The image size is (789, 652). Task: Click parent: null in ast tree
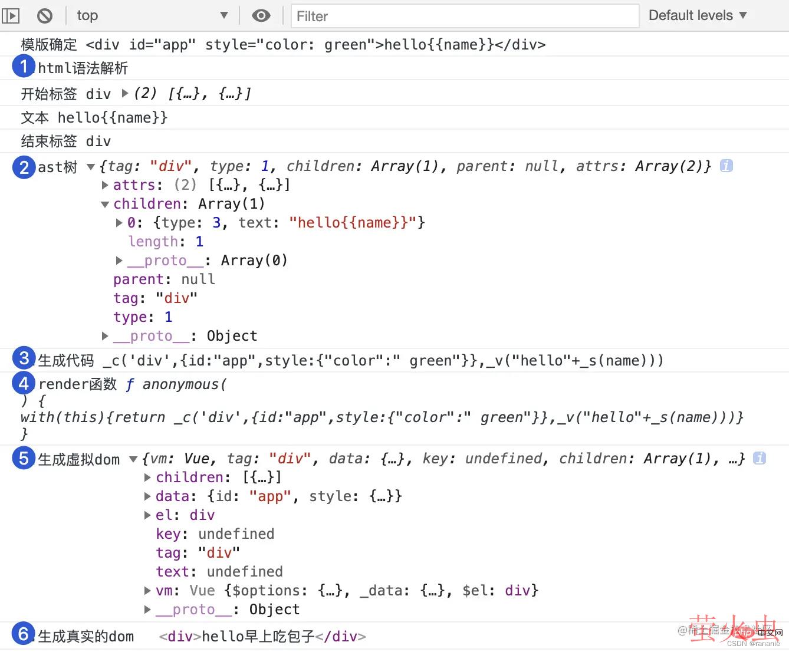164,279
